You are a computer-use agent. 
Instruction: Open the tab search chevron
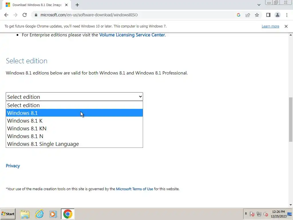pyautogui.click(x=259, y=5)
